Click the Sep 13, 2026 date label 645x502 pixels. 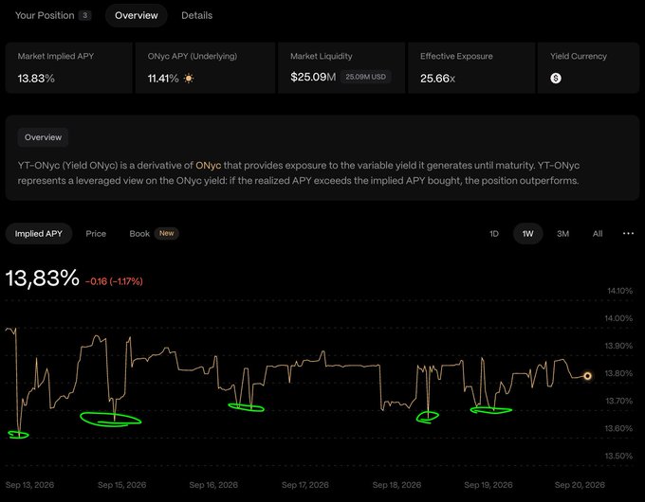click(x=29, y=485)
